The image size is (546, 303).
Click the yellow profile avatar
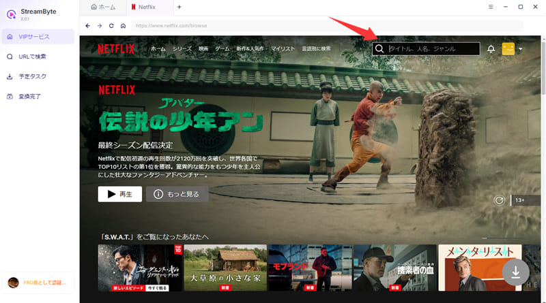point(508,48)
